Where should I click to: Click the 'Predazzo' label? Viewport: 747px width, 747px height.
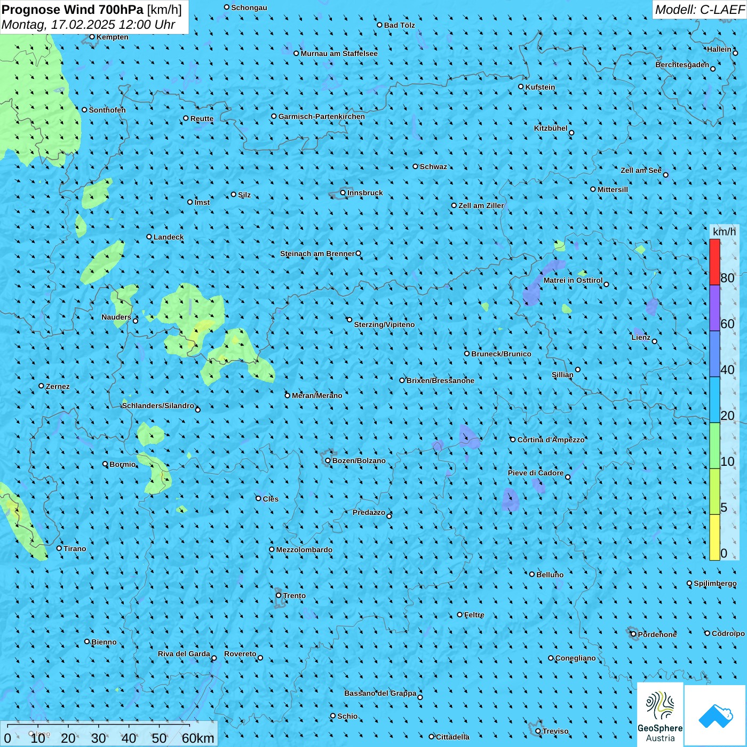point(369,512)
